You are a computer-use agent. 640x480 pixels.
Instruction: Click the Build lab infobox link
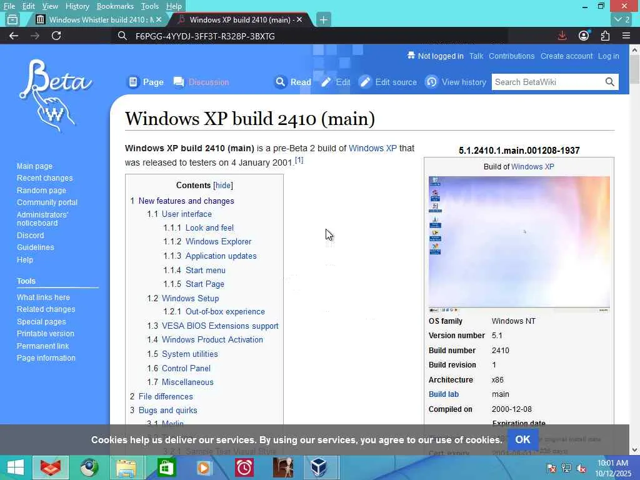(443, 394)
